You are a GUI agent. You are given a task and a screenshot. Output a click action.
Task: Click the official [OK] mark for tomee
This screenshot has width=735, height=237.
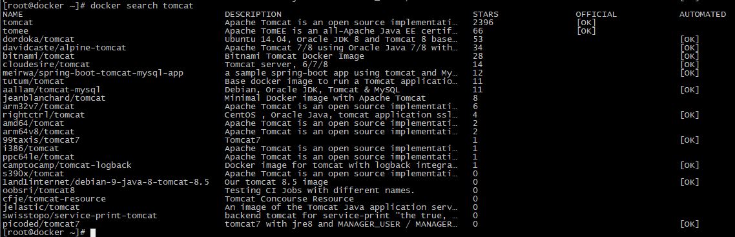tap(586, 31)
